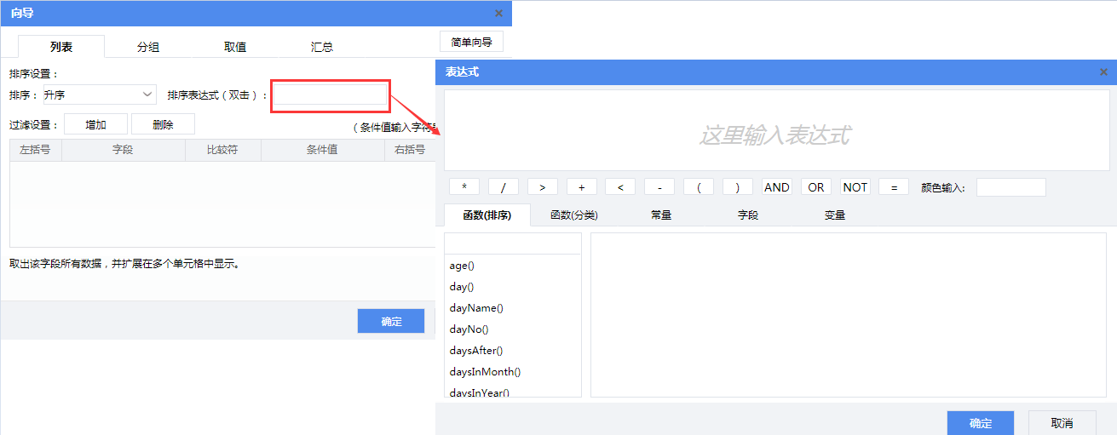Image resolution: width=1117 pixels, height=435 pixels.
Task: Click the 增加 filter button
Action: 95,124
